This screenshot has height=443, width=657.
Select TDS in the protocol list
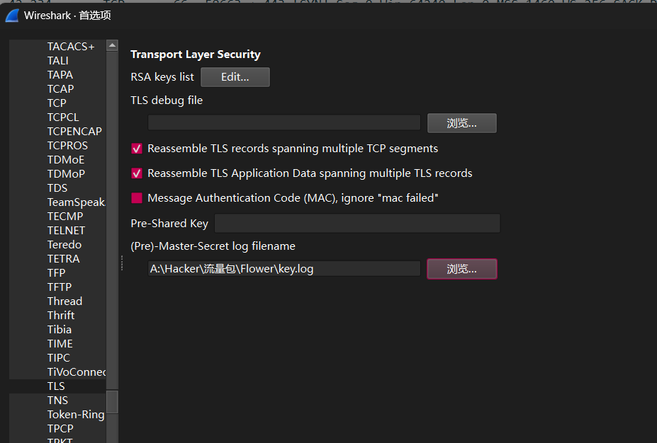pos(57,188)
